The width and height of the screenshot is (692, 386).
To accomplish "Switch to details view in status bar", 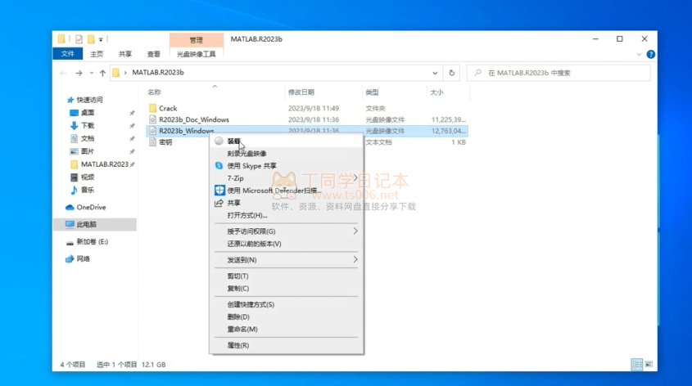I will point(637,365).
